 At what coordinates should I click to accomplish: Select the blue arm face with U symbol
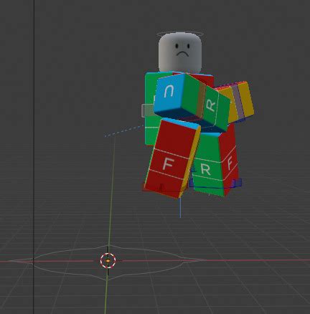click(169, 95)
